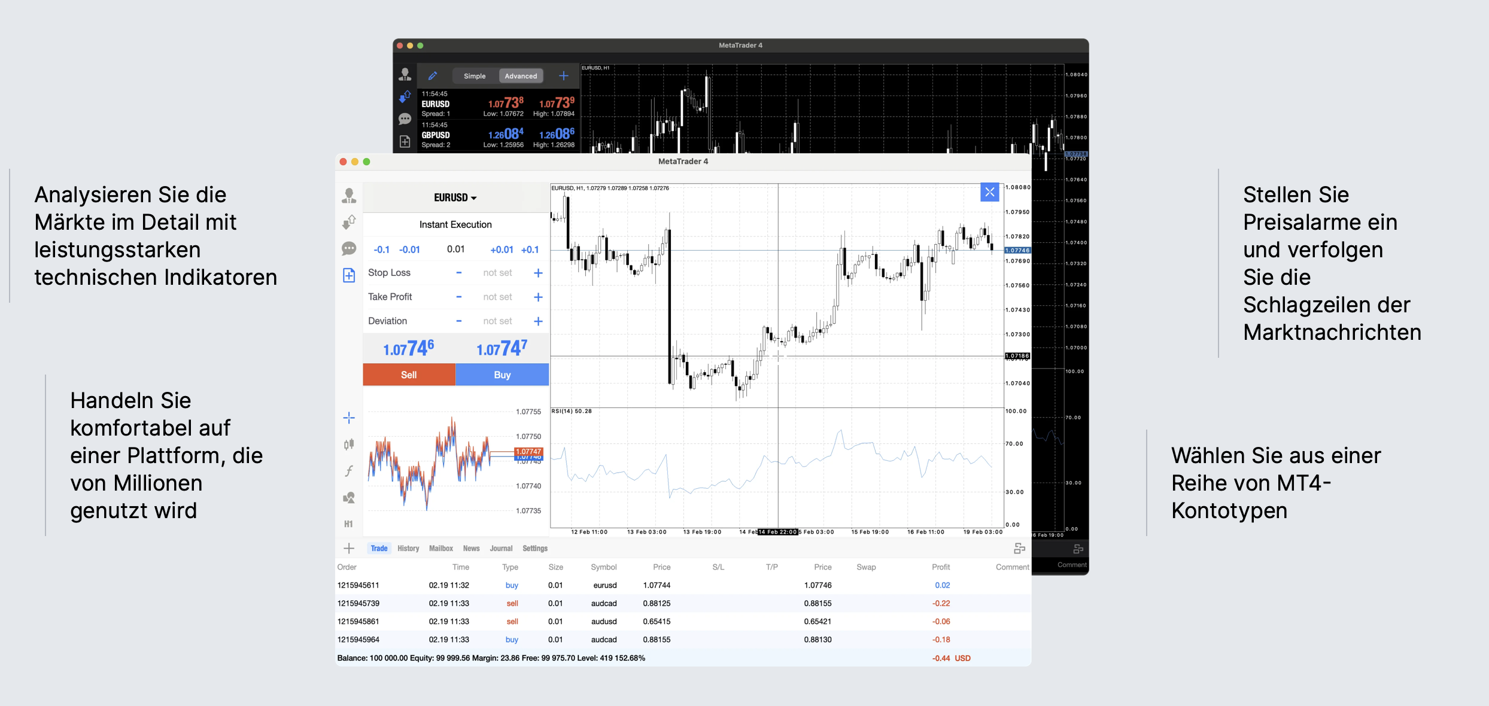Click the red Sell button

point(409,375)
